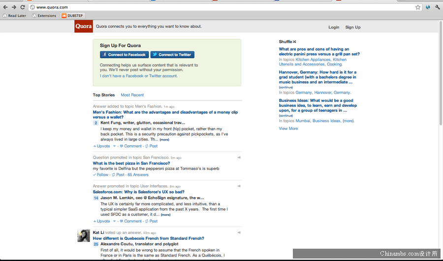The width and height of the screenshot is (443, 261).
Task: Click the browser address bar
Action: coord(221,7)
